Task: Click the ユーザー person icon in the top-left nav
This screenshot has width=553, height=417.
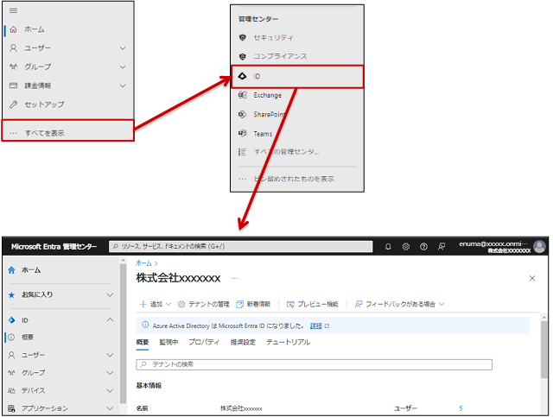Action: (x=14, y=48)
